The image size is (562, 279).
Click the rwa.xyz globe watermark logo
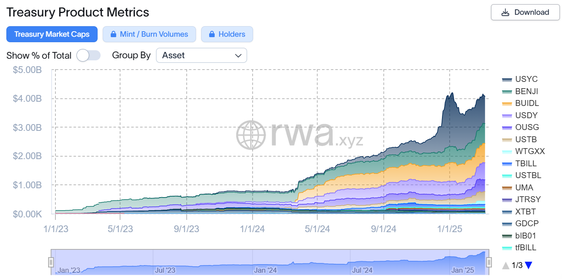[x=251, y=135]
